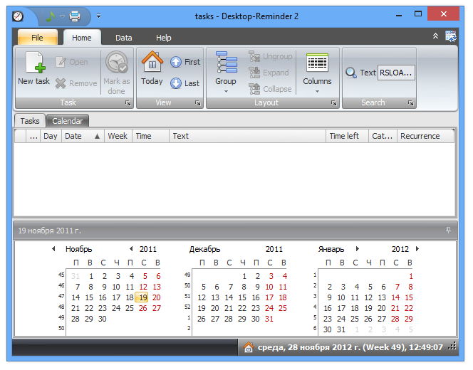
Task: Switch to the Data ribbon tab
Action: tap(124, 38)
